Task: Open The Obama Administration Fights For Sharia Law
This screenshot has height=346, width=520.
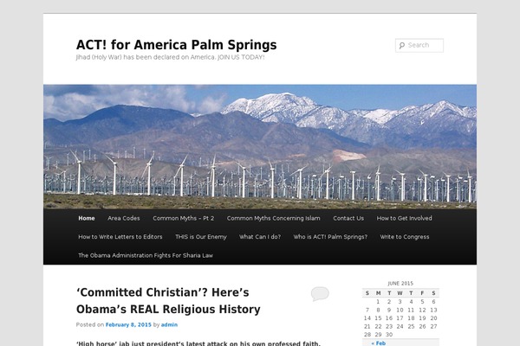Action: tap(146, 255)
